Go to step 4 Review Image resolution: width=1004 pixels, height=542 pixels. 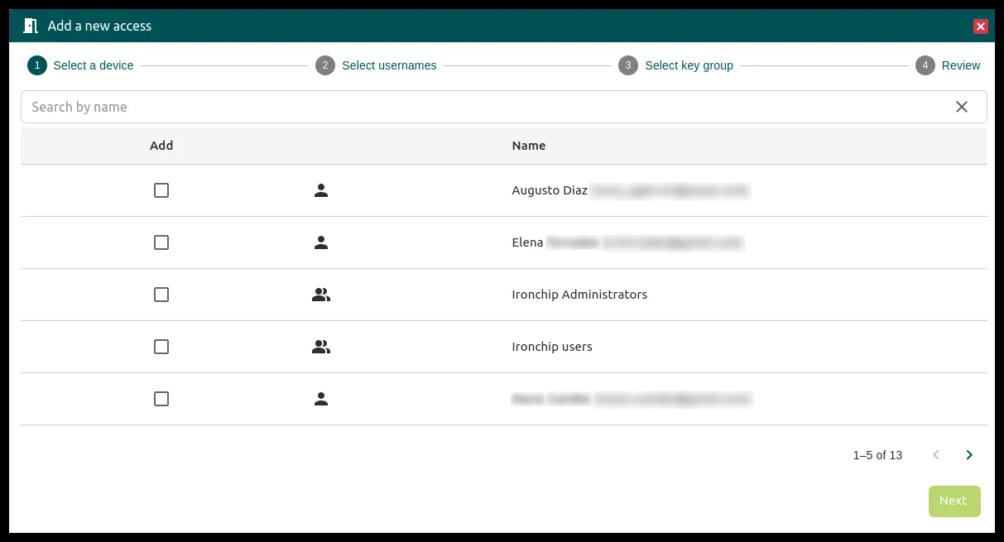948,65
